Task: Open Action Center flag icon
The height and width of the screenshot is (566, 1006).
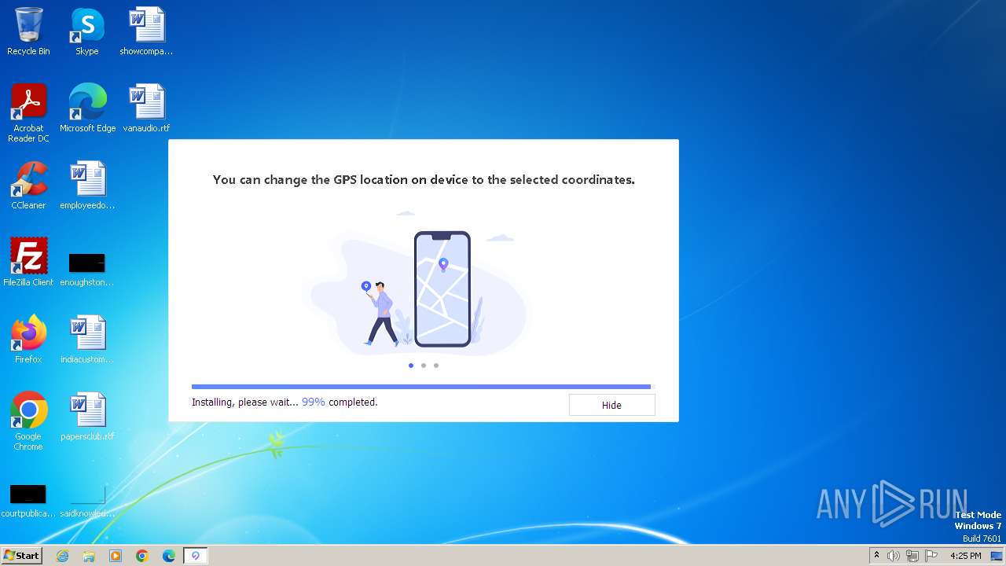Action: [931, 556]
